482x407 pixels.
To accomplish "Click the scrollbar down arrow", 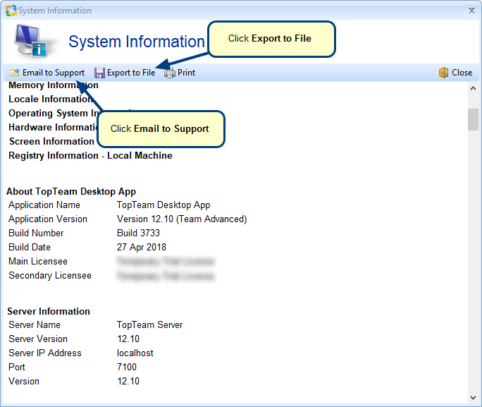I will click(x=473, y=397).
